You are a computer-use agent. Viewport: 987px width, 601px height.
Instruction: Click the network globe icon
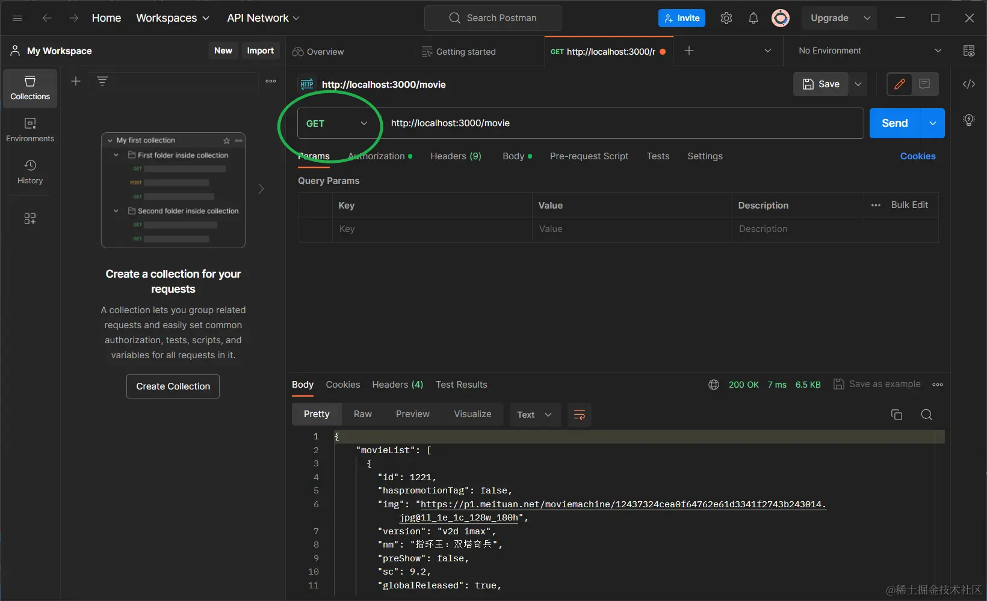pos(714,385)
